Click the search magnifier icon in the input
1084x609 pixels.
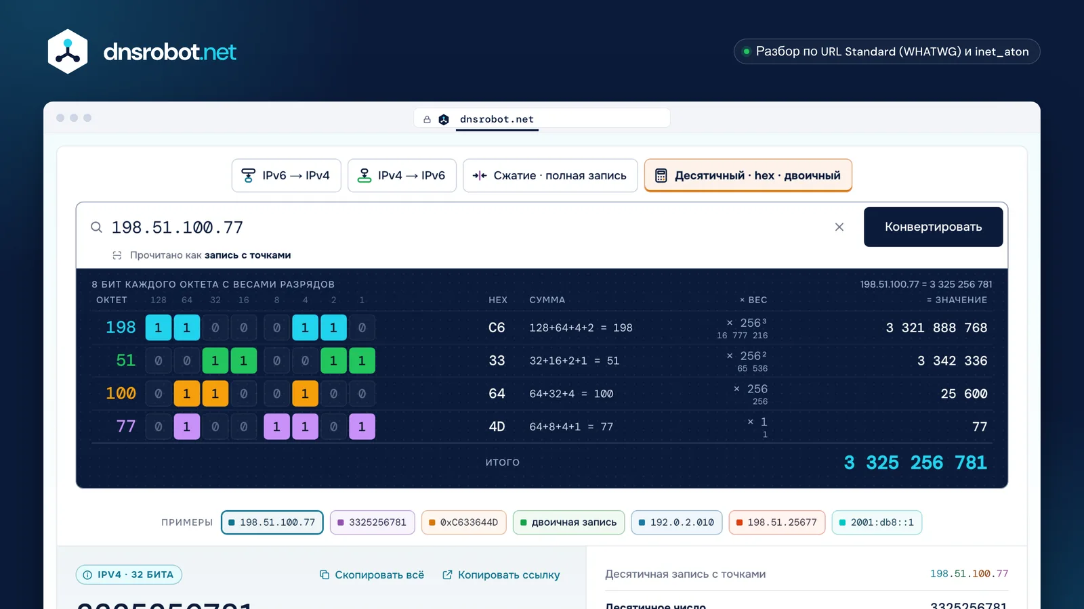pyautogui.click(x=97, y=227)
